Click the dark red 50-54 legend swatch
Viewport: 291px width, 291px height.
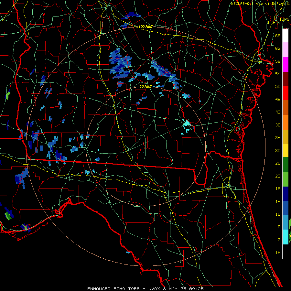pyautogui.click(x=286, y=79)
